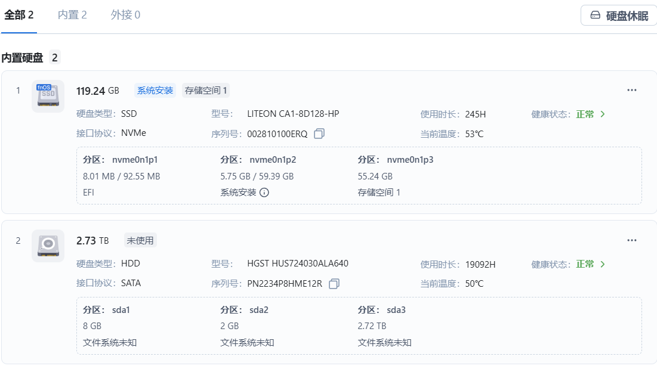This screenshot has width=657, height=372.
Task: Click the 8.01 MB / 92.55 MB usage text
Action: 122,176
